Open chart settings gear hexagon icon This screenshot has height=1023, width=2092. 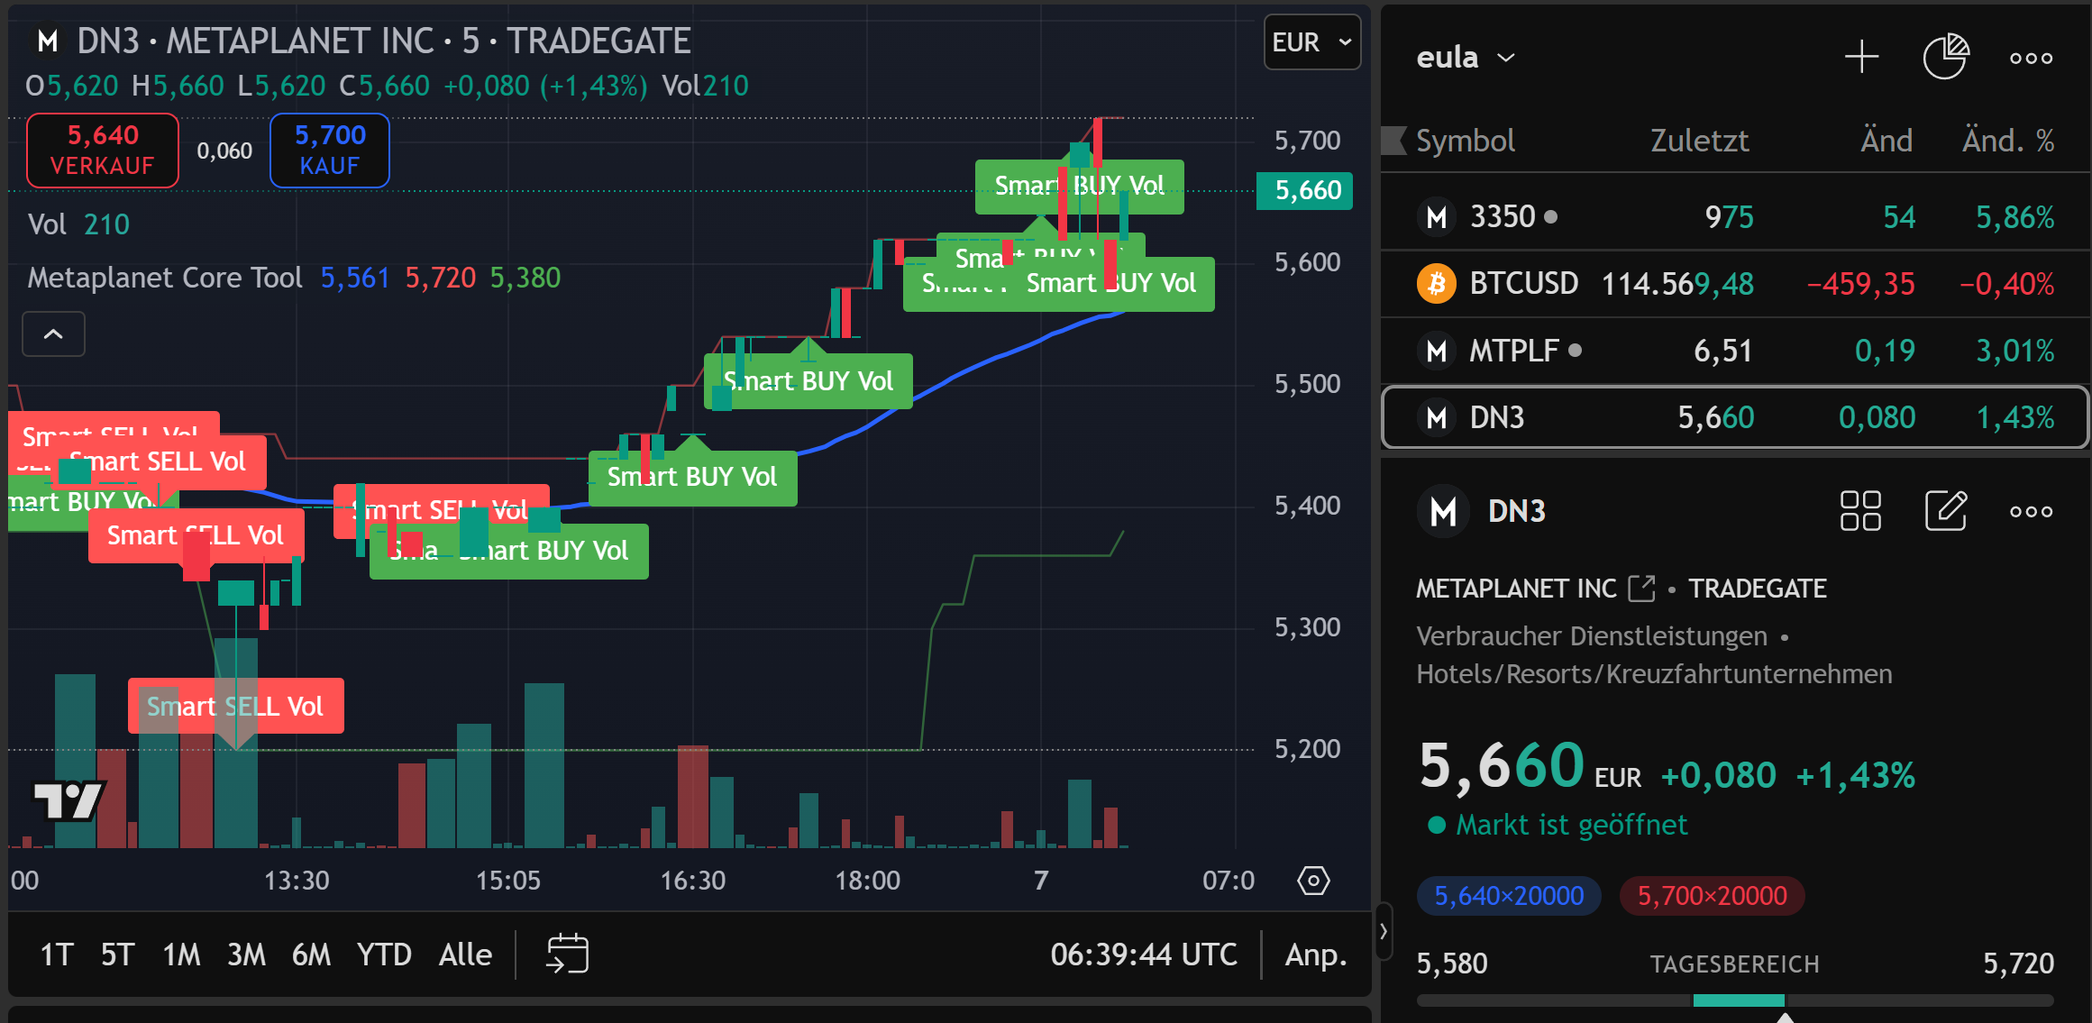1313,881
